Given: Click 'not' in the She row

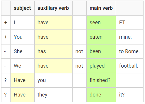Looking at the screenshot, I should pyautogui.click(x=79, y=51).
